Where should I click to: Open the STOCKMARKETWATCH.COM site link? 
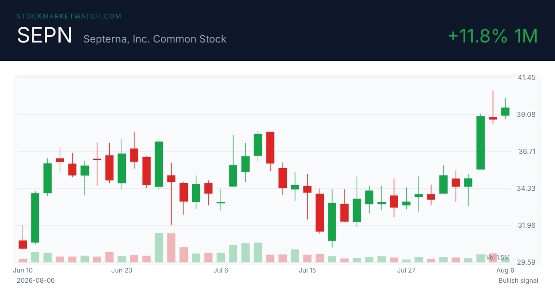tap(69, 16)
